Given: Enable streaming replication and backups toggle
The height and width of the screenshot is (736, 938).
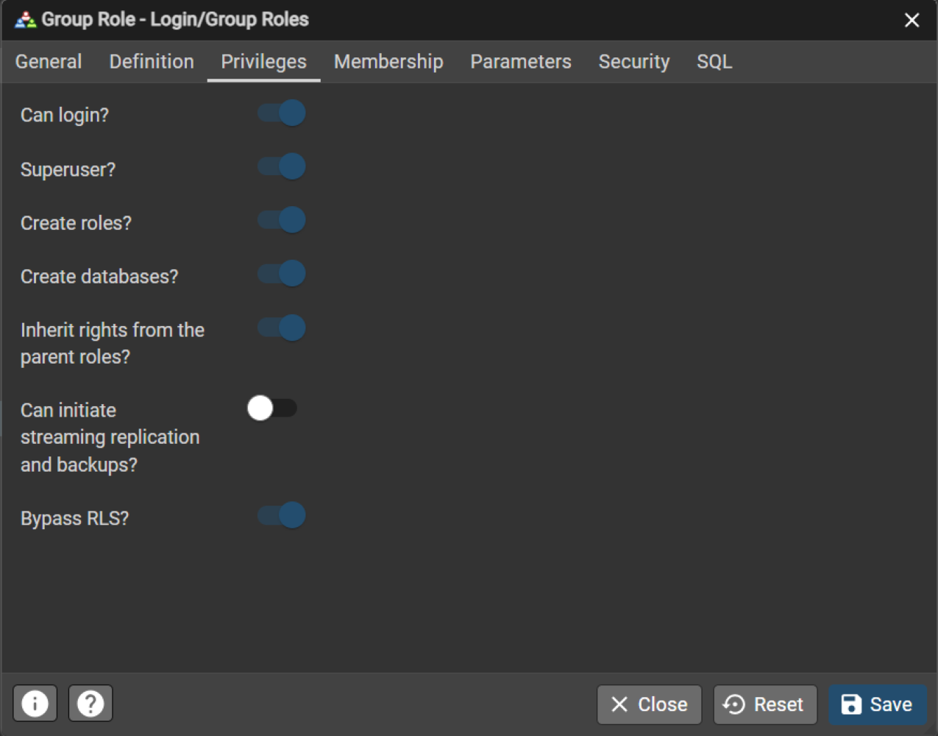Looking at the screenshot, I should click(272, 408).
